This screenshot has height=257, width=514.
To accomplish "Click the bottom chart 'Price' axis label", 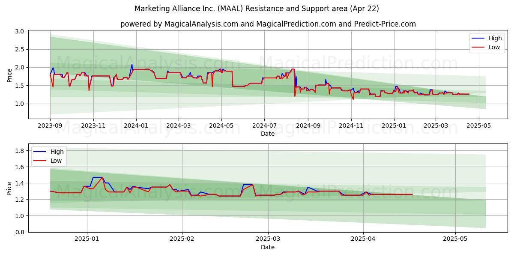I will point(10,188).
